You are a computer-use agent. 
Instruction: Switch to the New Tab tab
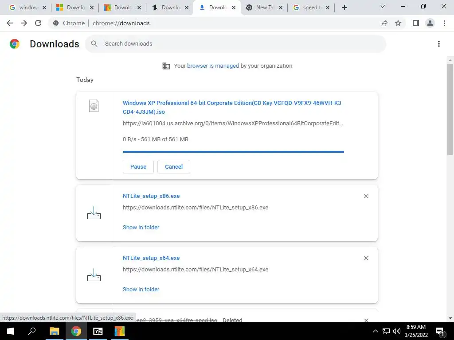pos(265,8)
